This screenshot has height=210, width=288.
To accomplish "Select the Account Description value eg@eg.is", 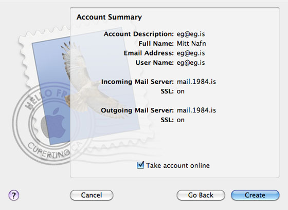I will click(x=191, y=34).
